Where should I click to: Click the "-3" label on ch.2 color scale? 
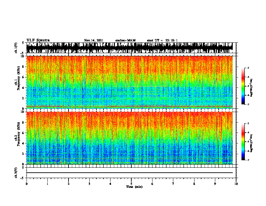[248, 124]
